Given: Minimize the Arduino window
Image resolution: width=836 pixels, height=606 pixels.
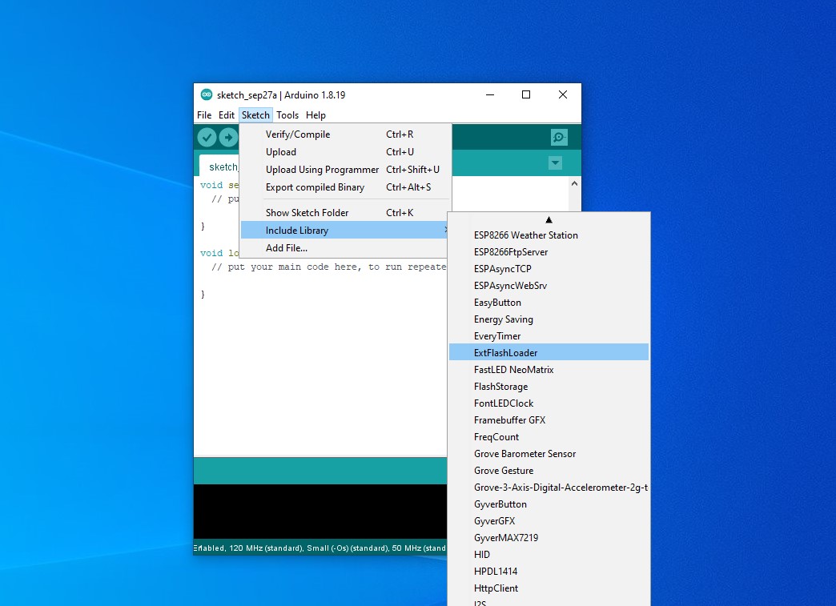Looking at the screenshot, I should 489,94.
